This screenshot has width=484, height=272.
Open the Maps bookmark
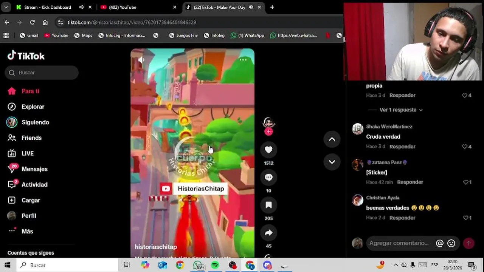coord(83,35)
